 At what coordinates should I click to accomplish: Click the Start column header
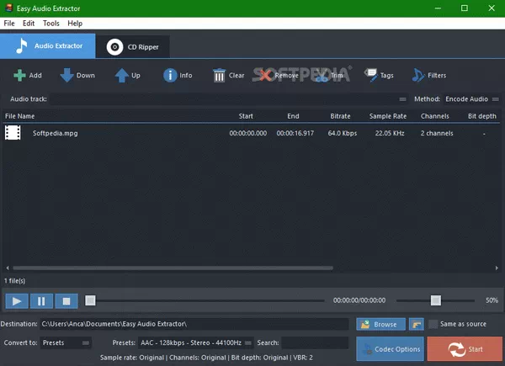coord(246,116)
